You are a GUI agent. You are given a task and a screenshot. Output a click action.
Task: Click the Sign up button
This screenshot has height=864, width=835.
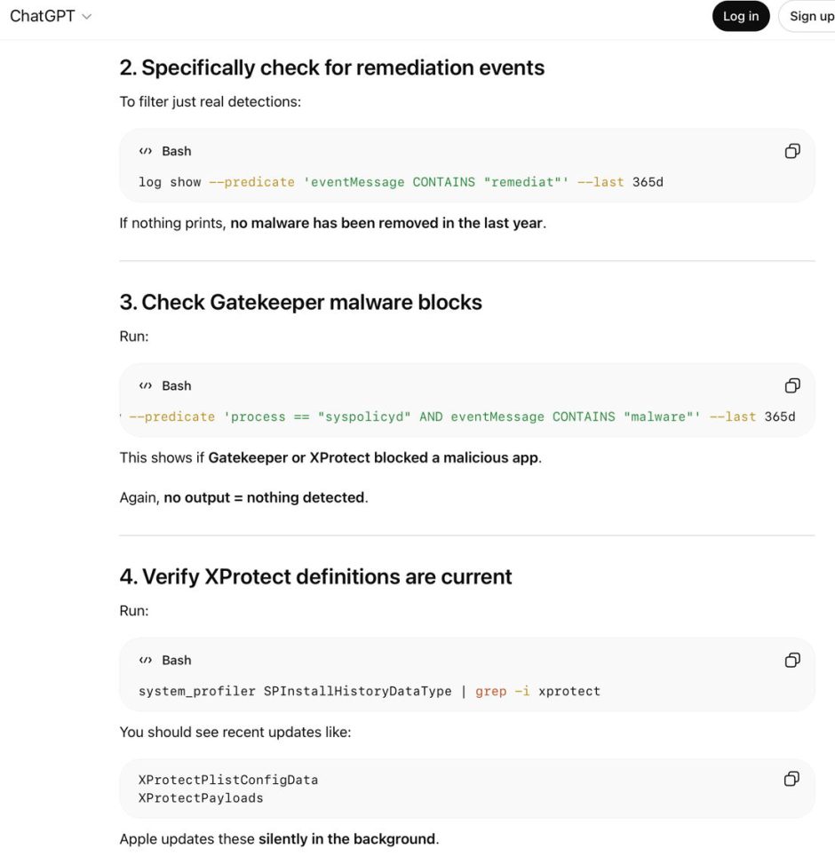810,16
